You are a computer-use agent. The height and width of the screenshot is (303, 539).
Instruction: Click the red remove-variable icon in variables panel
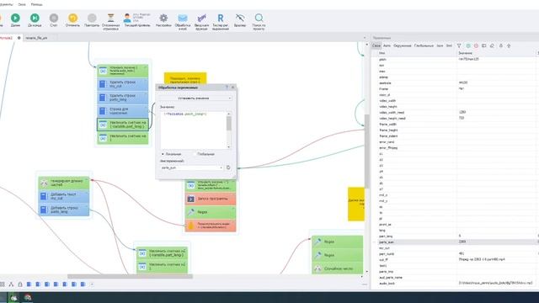pos(476,45)
